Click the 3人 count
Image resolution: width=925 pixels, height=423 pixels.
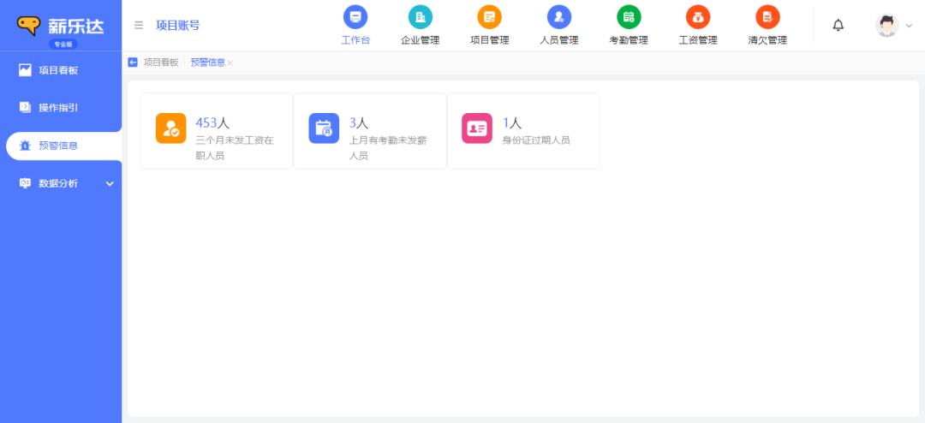(x=359, y=122)
